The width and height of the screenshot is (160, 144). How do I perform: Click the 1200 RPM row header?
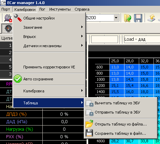(102, 86)
